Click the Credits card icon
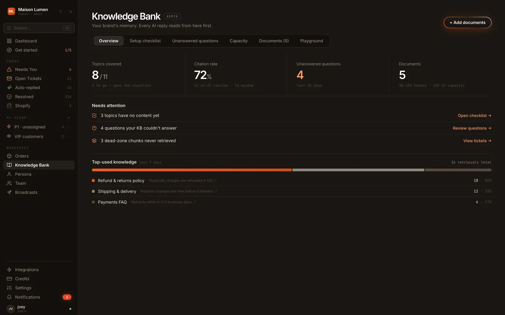505x315 pixels. 9,279
